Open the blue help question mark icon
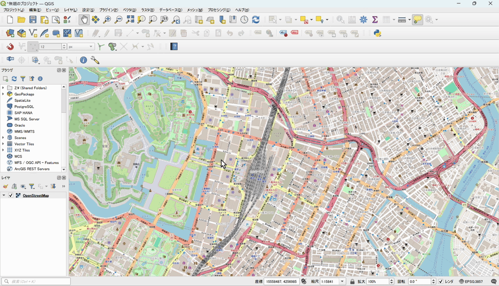Image resolution: width=499 pixels, height=286 pixels. click(174, 47)
